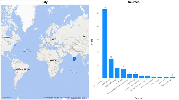The height and width of the screenshot is (100, 179).
Task: Select the Business Analysis and Development bar
Action: [129, 76]
